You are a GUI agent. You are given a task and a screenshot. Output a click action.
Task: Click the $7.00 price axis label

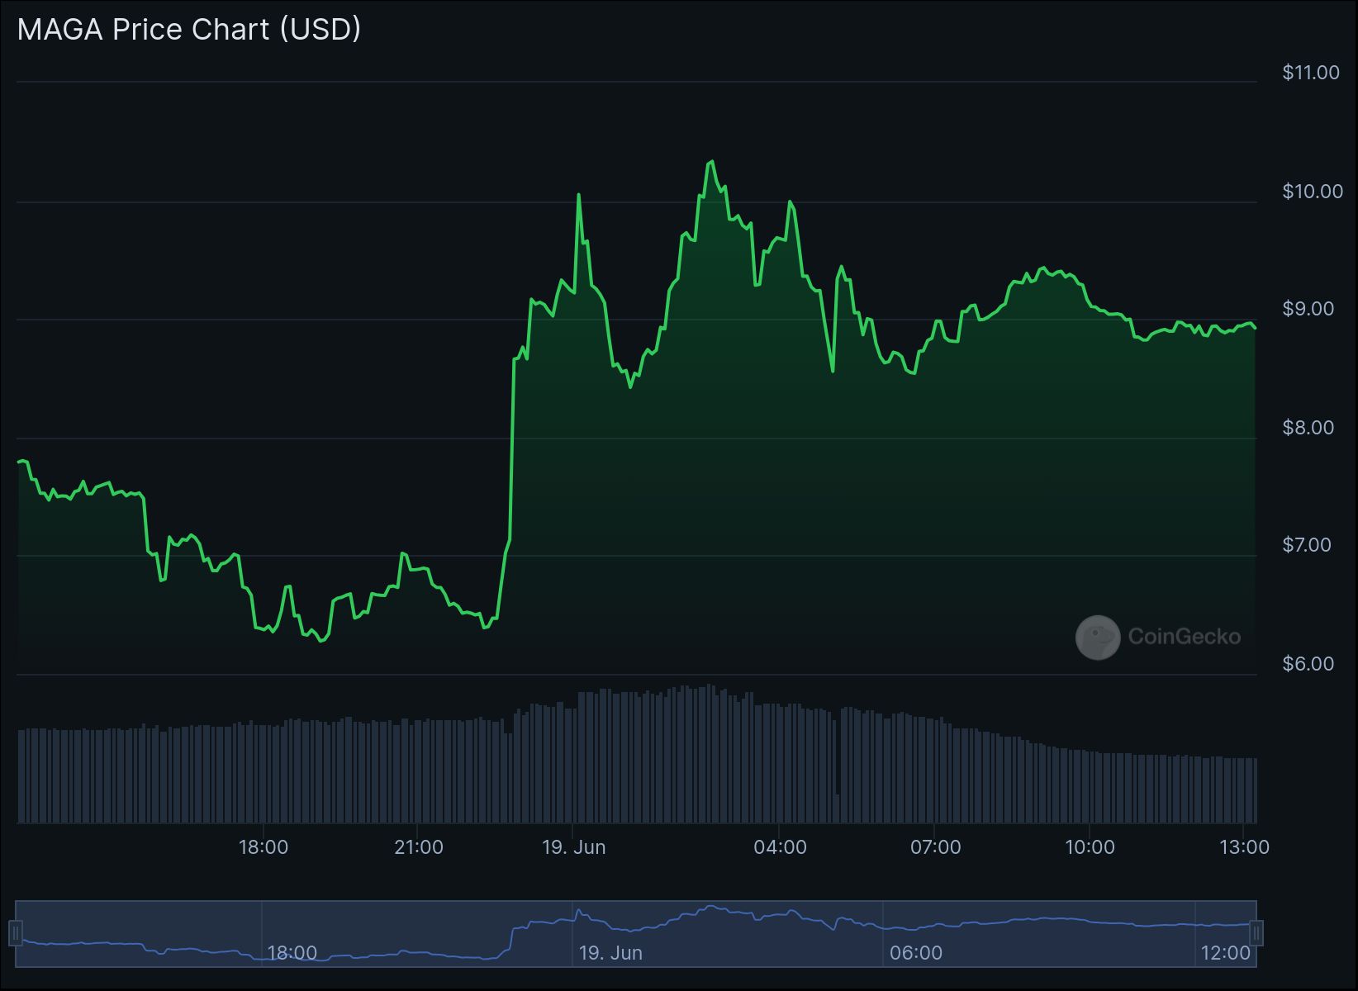1307,545
